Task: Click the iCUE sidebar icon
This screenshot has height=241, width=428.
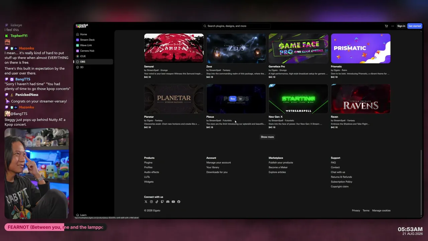Action: coord(78,56)
